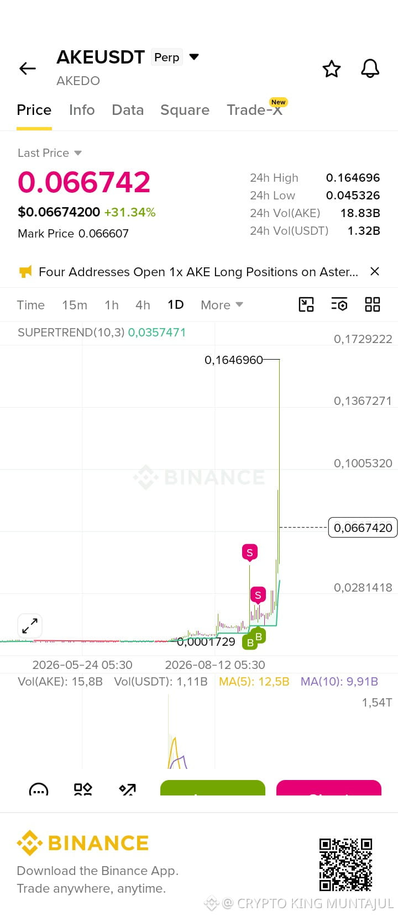Tap the green Long button
This screenshot has width=398, height=917.
tap(213, 788)
